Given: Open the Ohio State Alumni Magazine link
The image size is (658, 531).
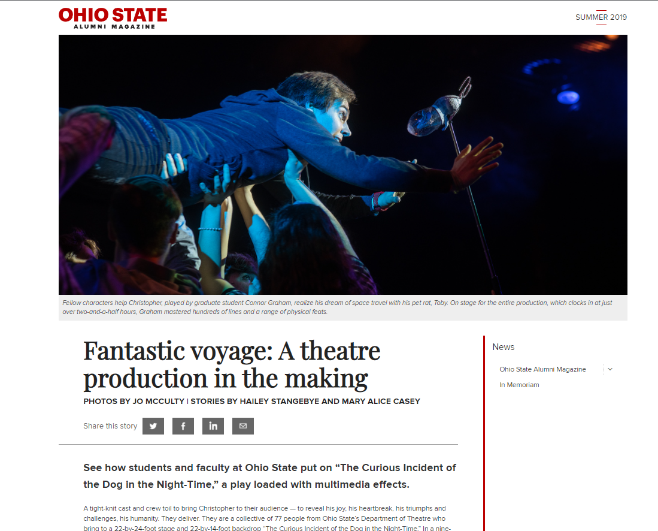Looking at the screenshot, I should pyautogui.click(x=542, y=369).
